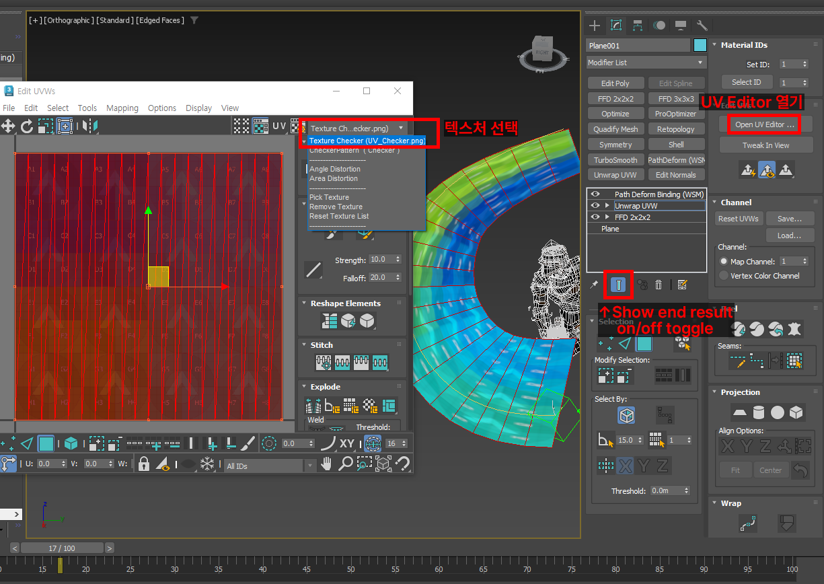Click the UV editor Pan hand tool
The width and height of the screenshot is (824, 584).
click(x=327, y=464)
